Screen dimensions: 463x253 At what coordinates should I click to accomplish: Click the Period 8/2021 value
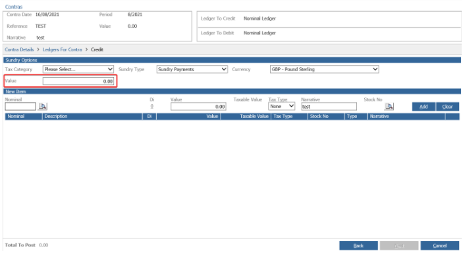(135, 14)
